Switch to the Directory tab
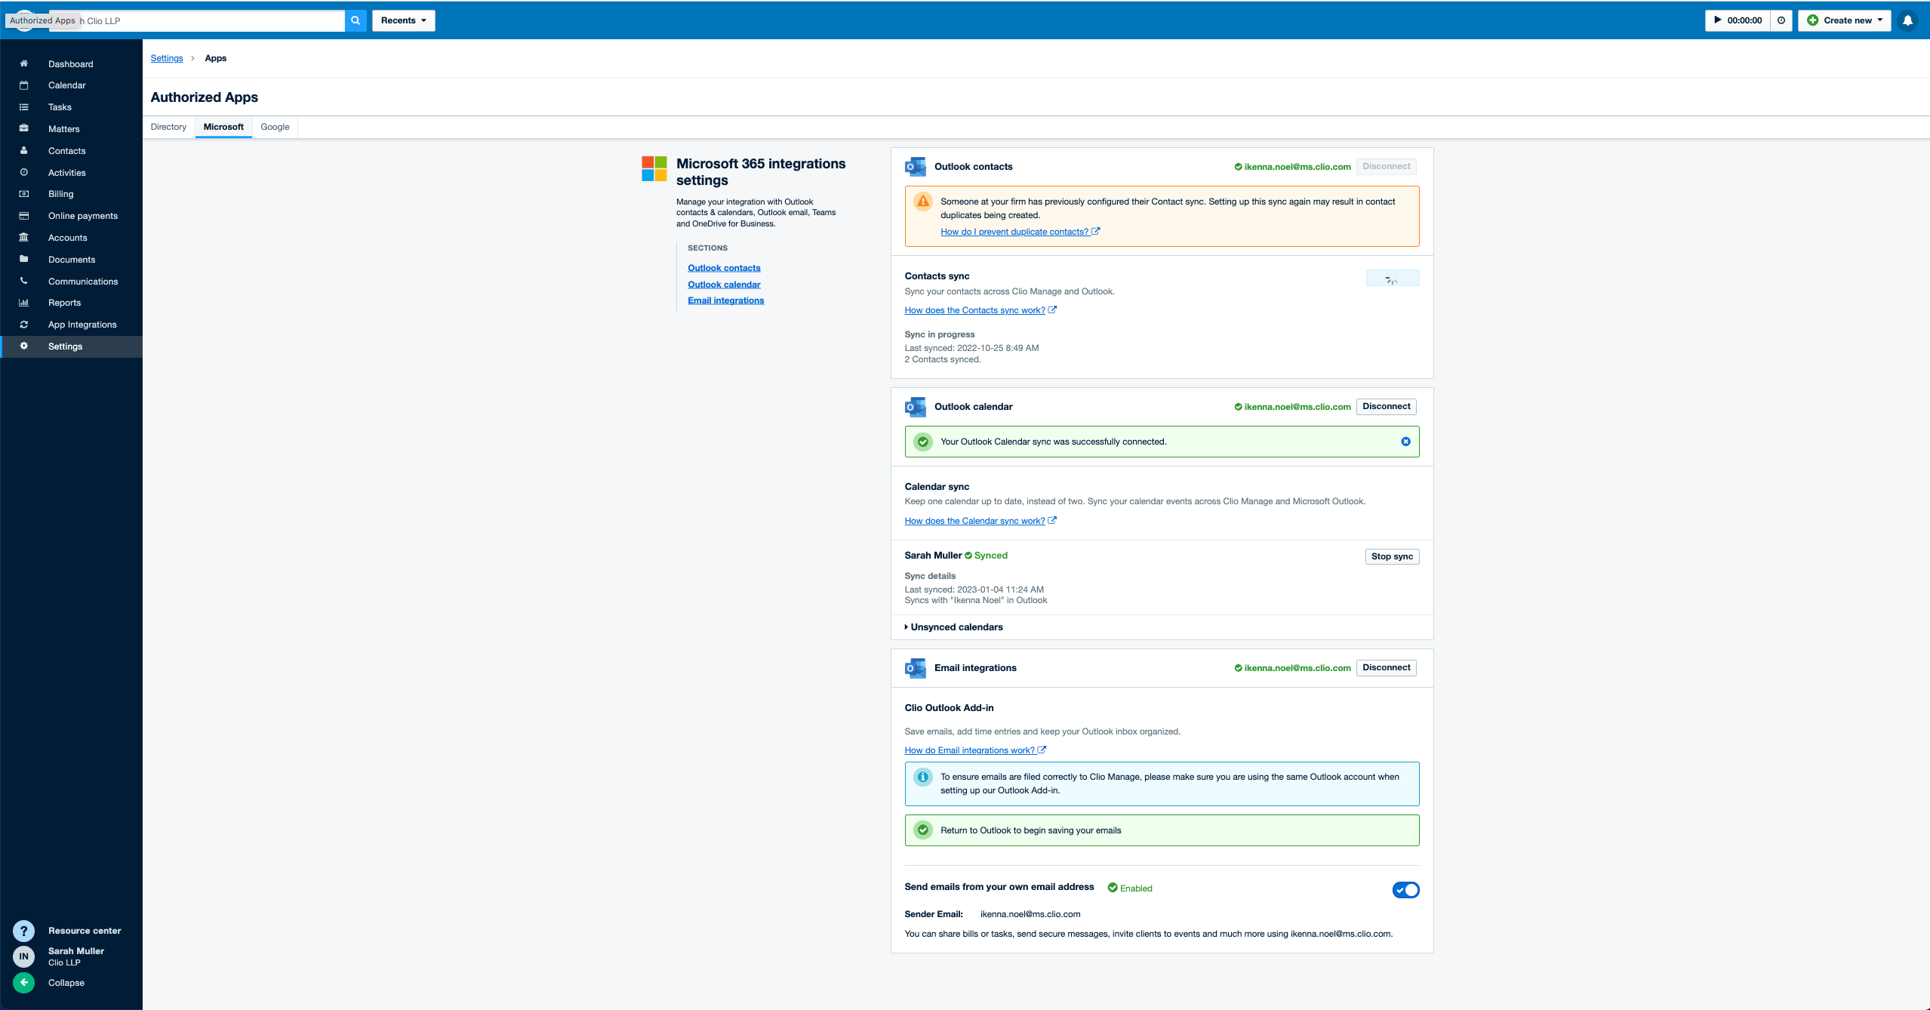 coord(168,127)
